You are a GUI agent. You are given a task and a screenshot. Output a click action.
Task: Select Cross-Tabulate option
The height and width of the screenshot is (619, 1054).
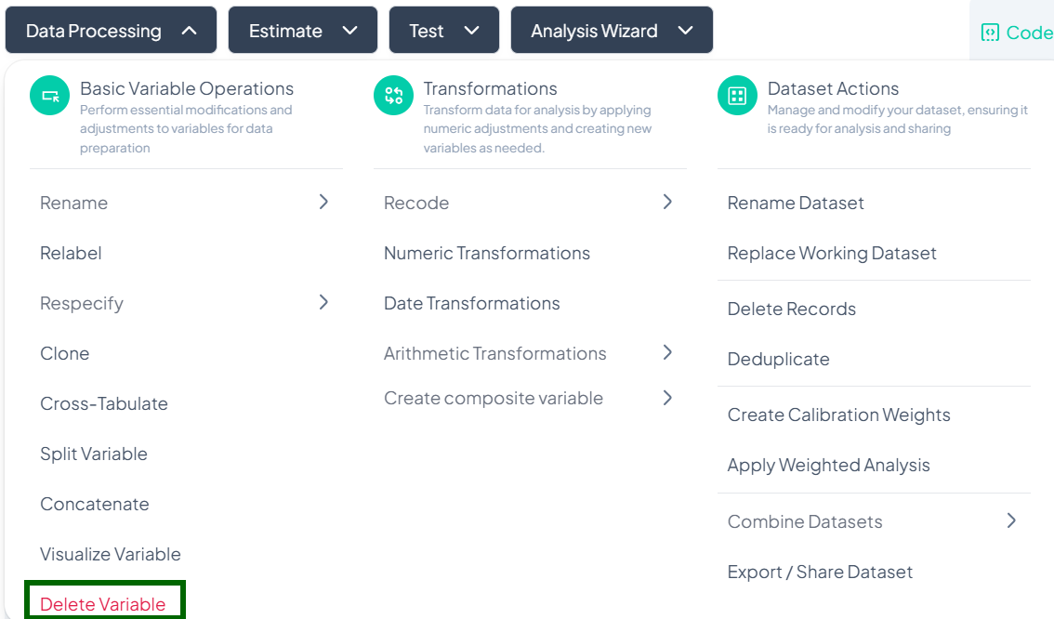(104, 403)
